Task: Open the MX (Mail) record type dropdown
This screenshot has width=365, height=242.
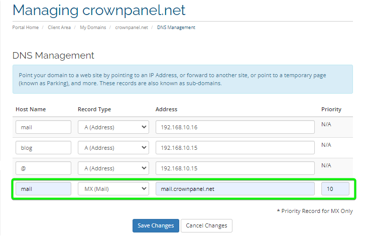Action: point(113,188)
